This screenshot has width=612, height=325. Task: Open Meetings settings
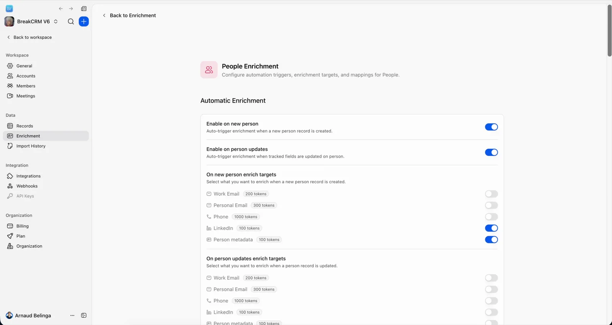[x=46, y=96]
